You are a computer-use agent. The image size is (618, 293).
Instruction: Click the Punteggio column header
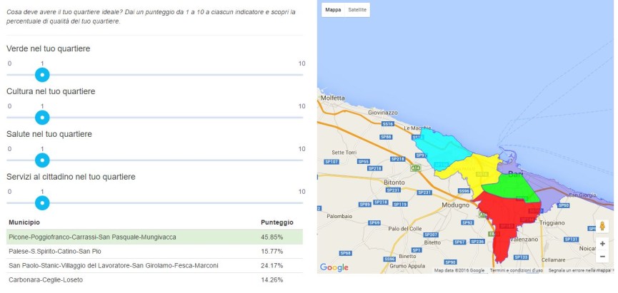pos(276,222)
